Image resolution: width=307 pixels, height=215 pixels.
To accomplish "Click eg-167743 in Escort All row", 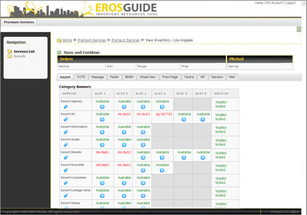I will tap(164, 114).
